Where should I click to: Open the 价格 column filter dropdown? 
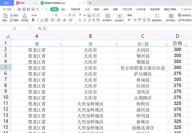point(186,45)
